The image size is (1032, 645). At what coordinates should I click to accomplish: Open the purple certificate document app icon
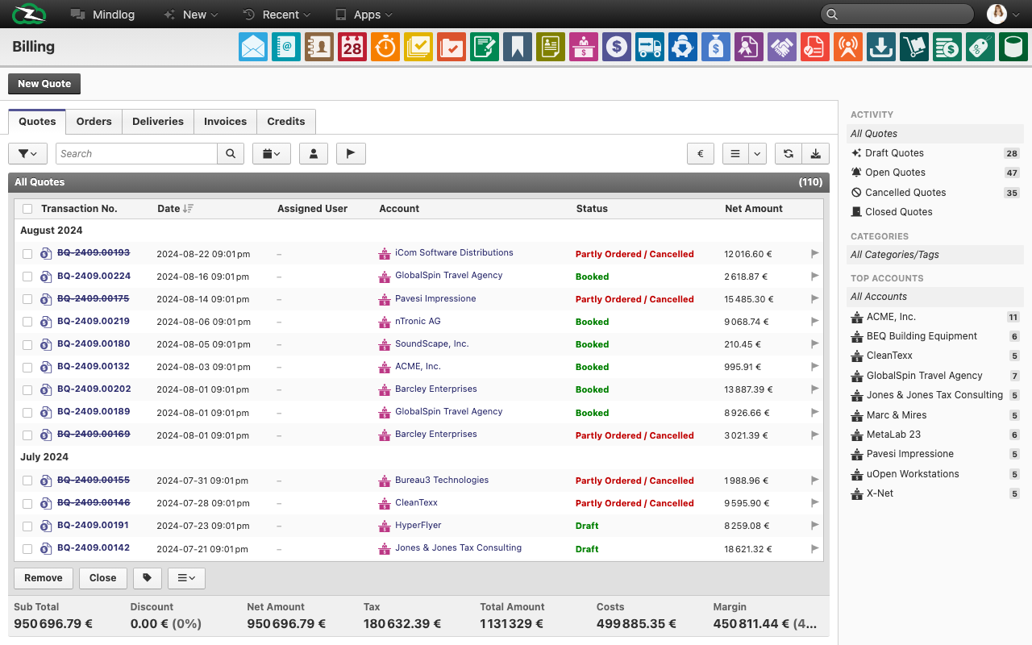[x=749, y=47]
